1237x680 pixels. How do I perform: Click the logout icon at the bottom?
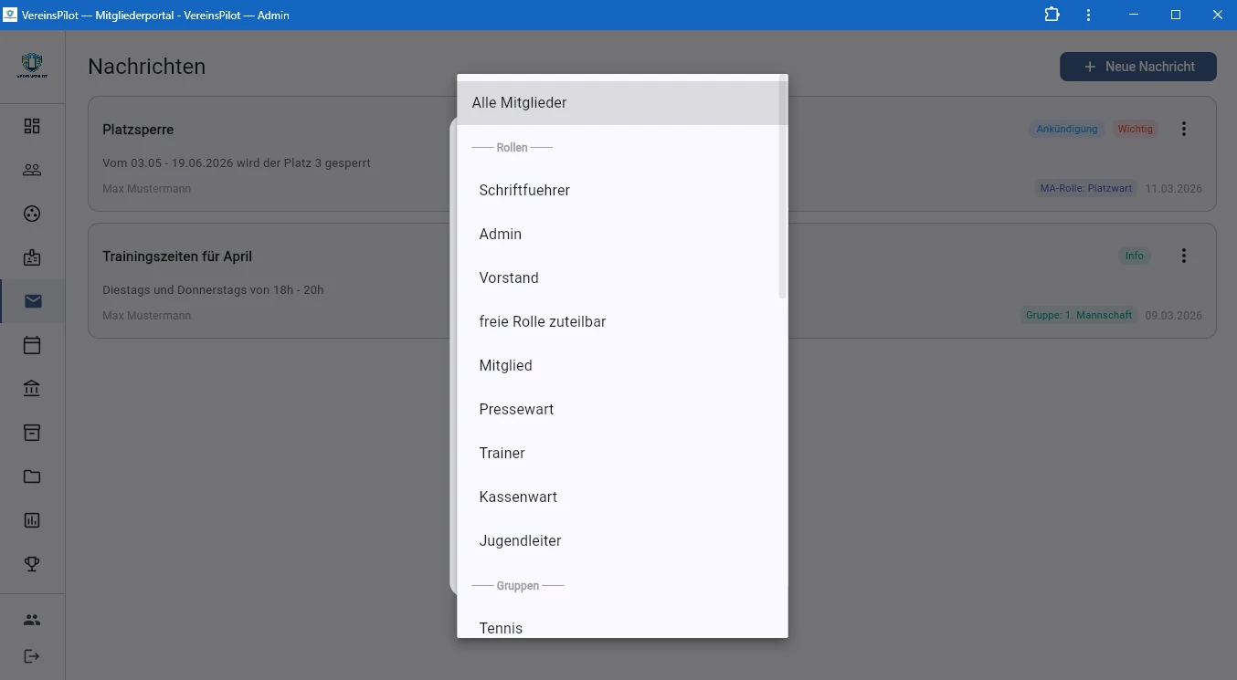coord(32,655)
